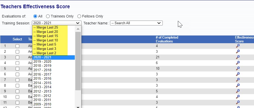Viewport: 254px width, 108px height.
Task: Tick the select checkbox for row 1
Action: tap(17, 46)
